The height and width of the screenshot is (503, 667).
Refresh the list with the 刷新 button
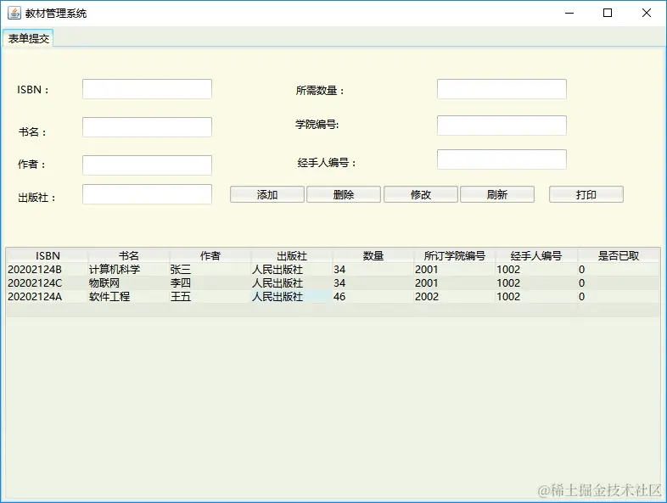497,194
